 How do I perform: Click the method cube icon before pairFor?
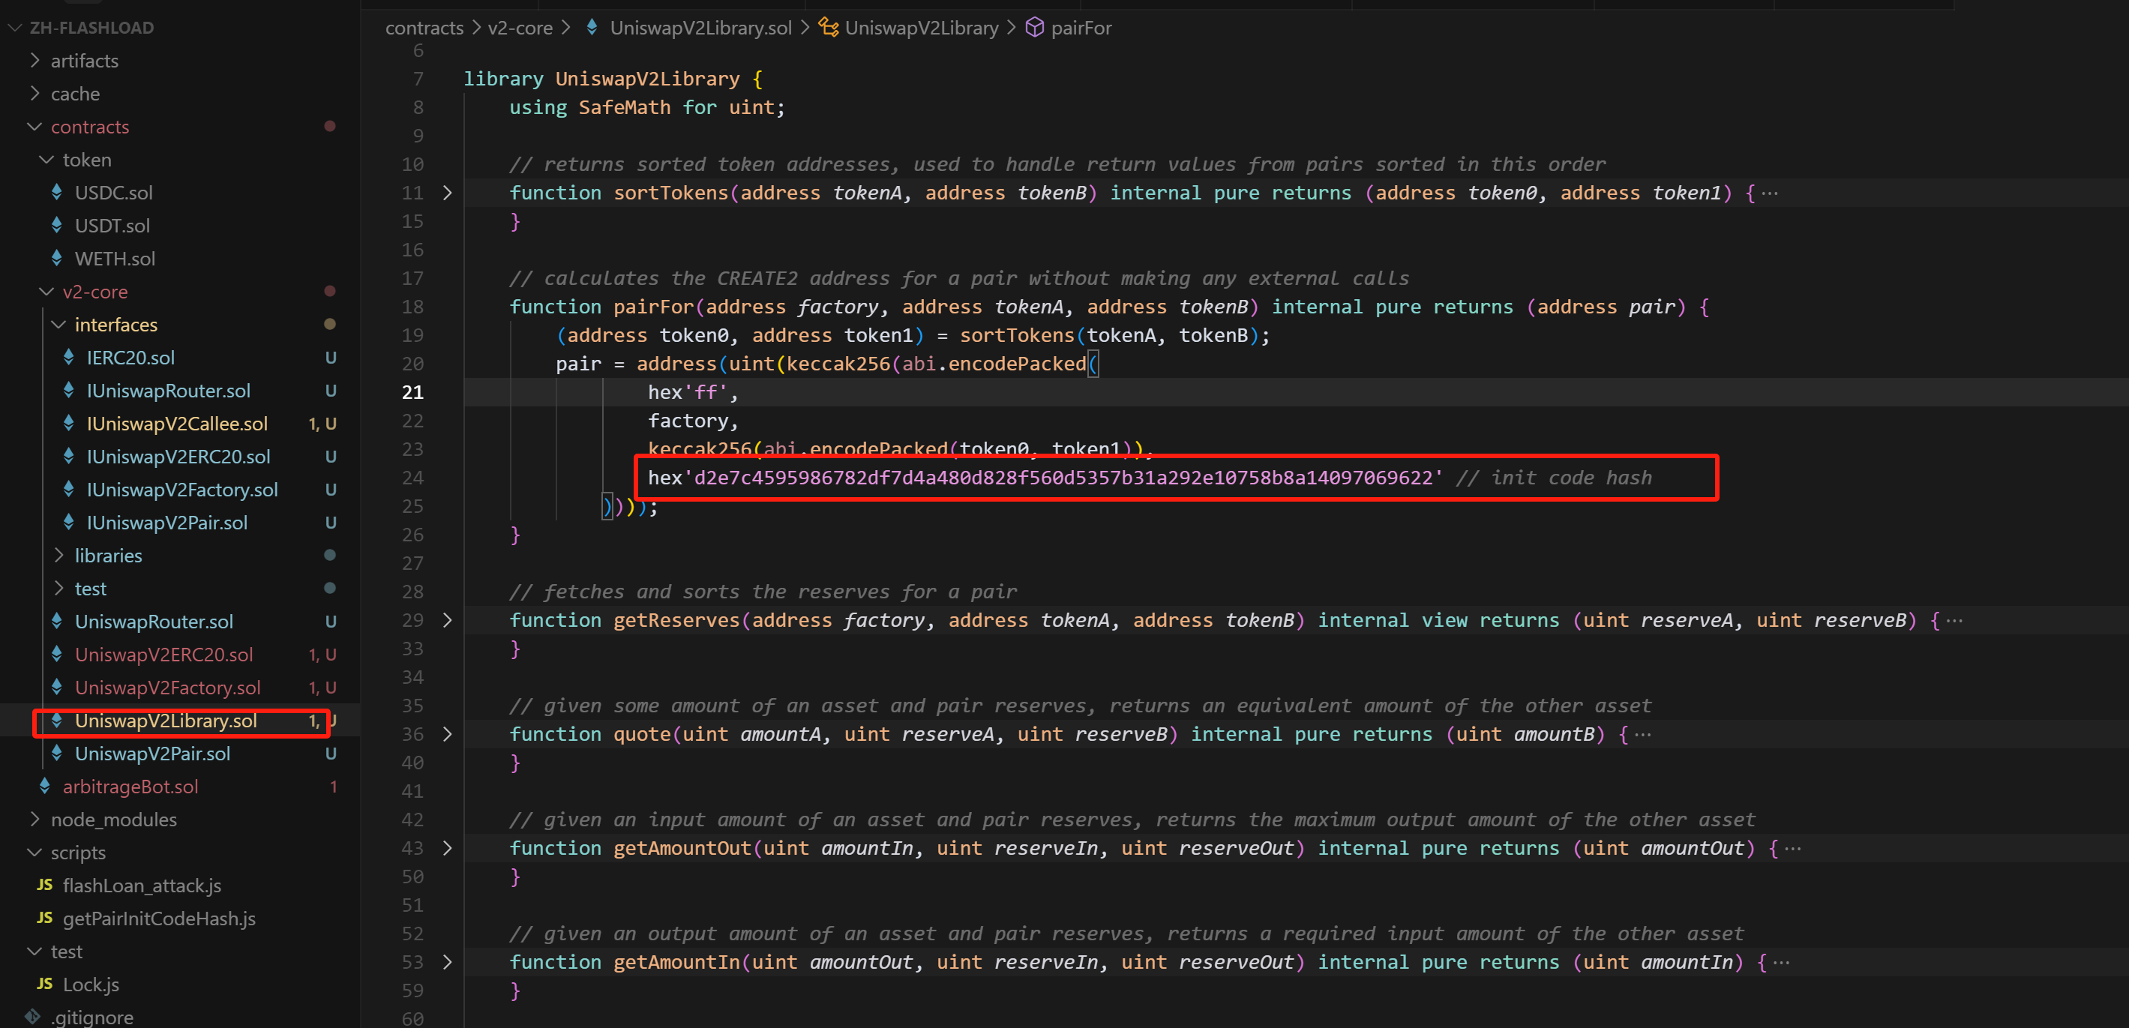point(1034,27)
